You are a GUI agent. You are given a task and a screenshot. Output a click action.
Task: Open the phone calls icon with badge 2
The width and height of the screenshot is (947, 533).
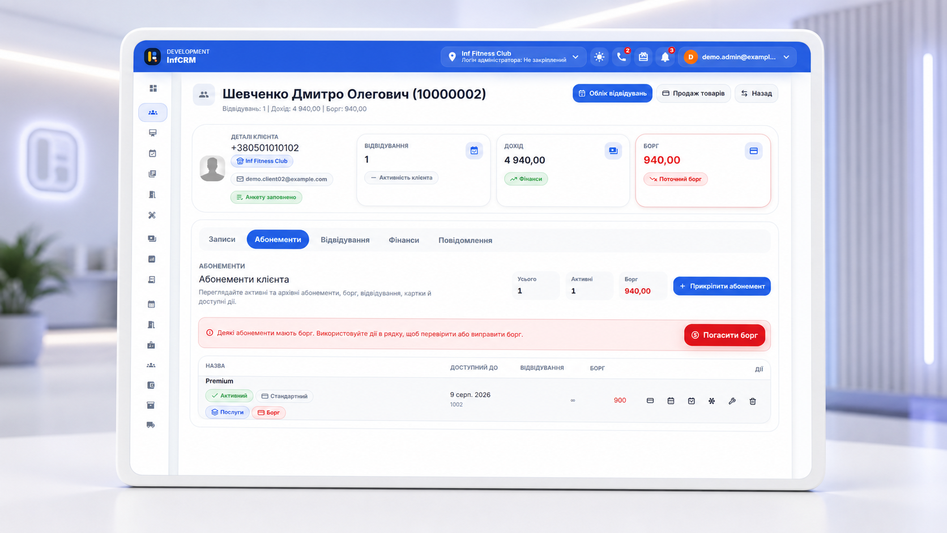tap(621, 57)
